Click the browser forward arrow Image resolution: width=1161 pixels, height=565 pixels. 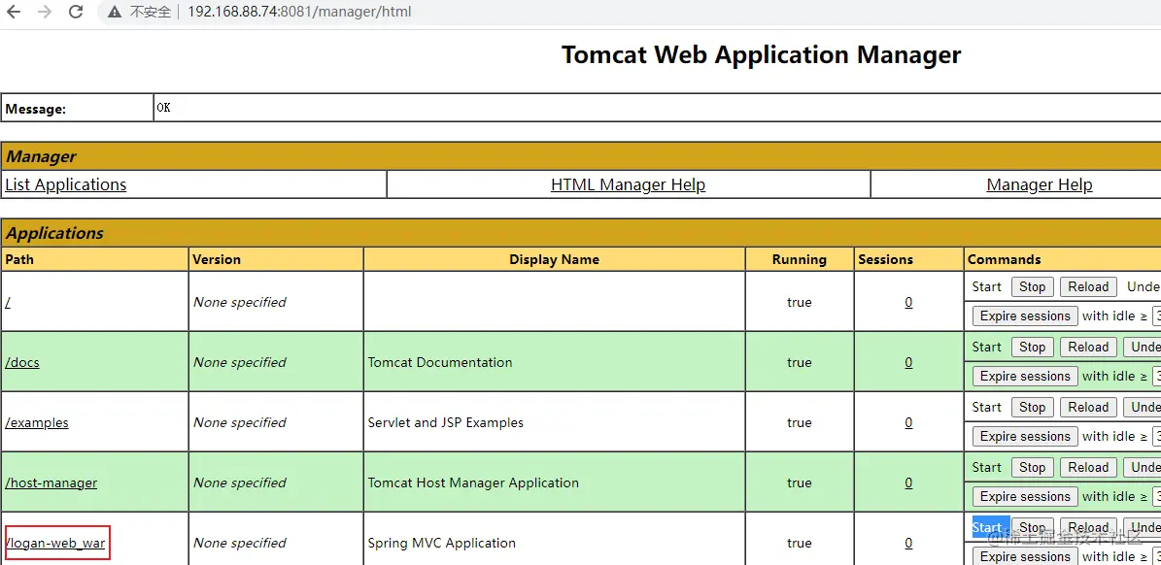[45, 12]
